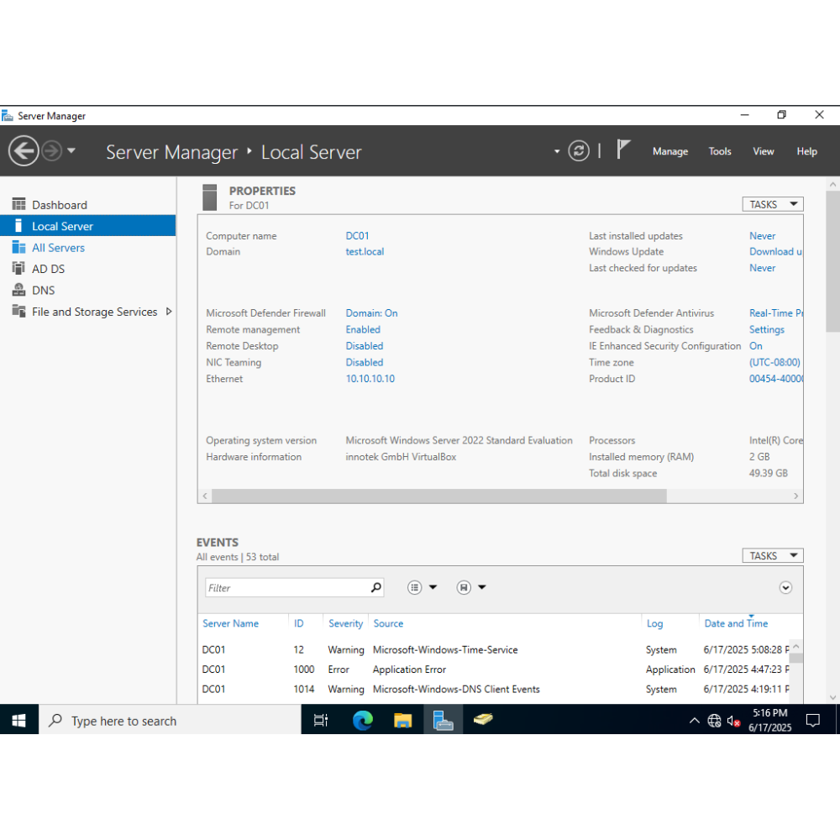Click the back navigation arrow

pos(24,151)
